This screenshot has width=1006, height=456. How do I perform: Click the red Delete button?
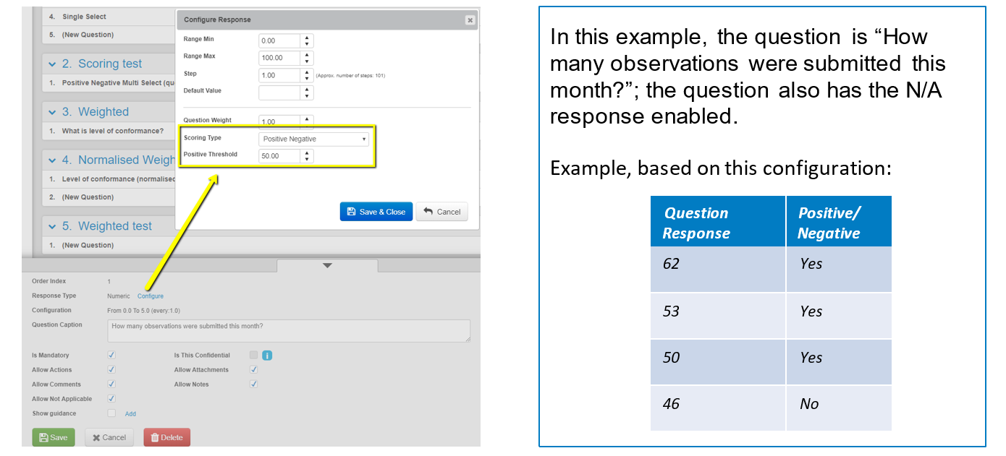tap(167, 437)
